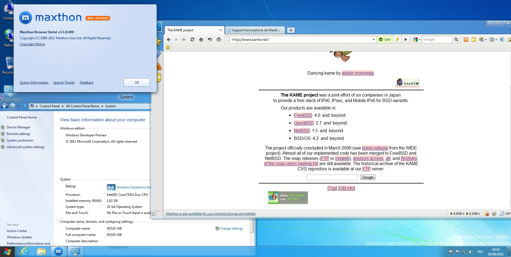This screenshot has width=511, height=257.
Task: Click the momonga atelier banner image
Action: pos(407,83)
